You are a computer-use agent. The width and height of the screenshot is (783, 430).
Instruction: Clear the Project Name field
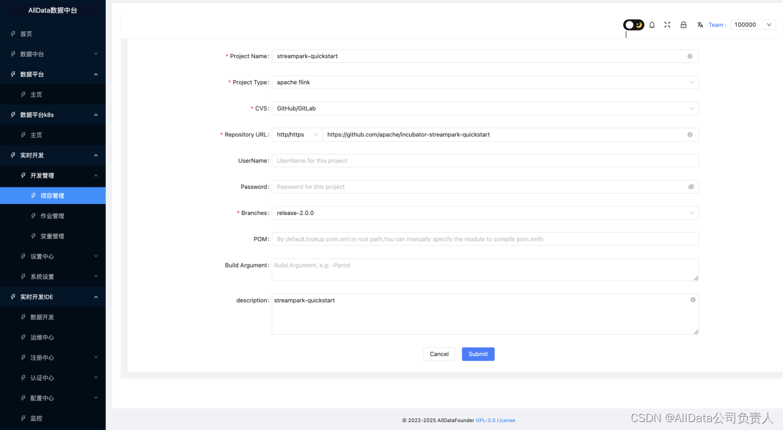690,56
